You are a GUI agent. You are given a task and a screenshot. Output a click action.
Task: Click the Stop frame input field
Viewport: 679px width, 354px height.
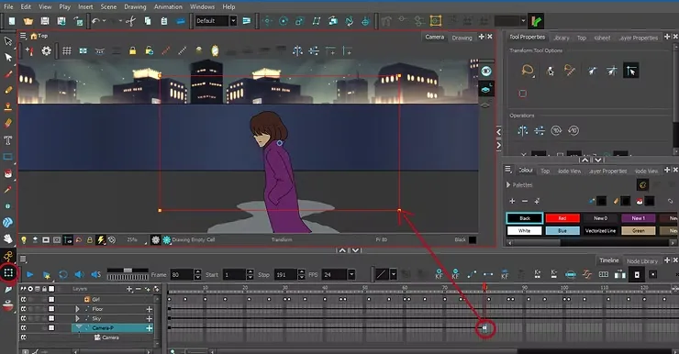[285, 274]
